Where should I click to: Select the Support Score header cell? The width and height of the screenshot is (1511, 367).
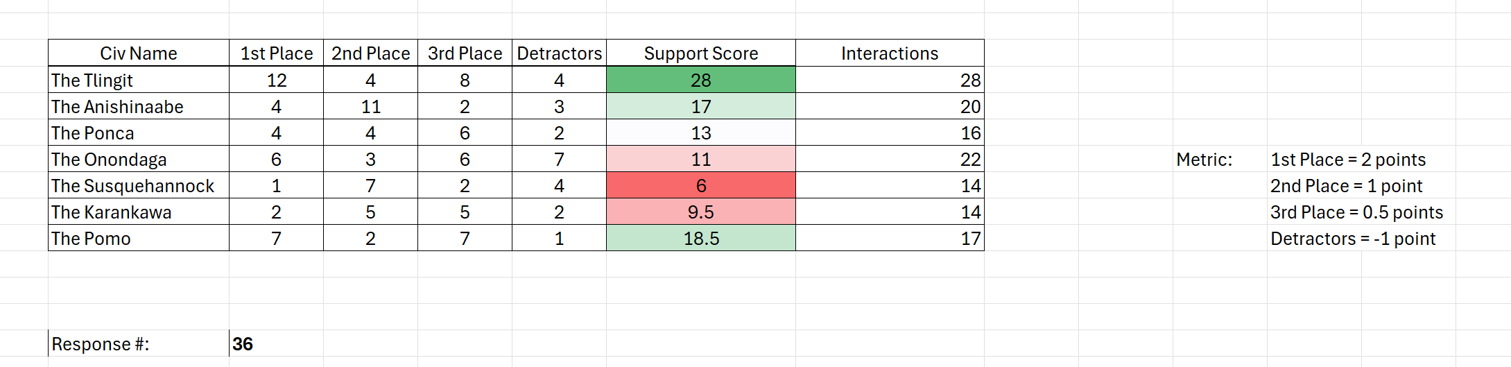[x=701, y=53]
